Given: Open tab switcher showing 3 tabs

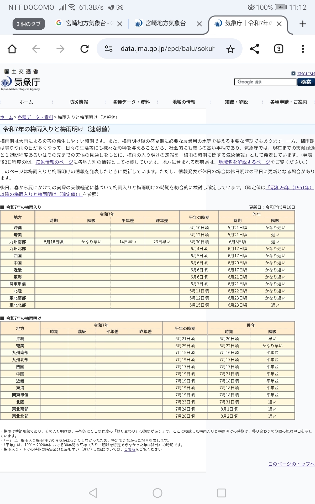Looking at the screenshot, I should coord(279,49).
